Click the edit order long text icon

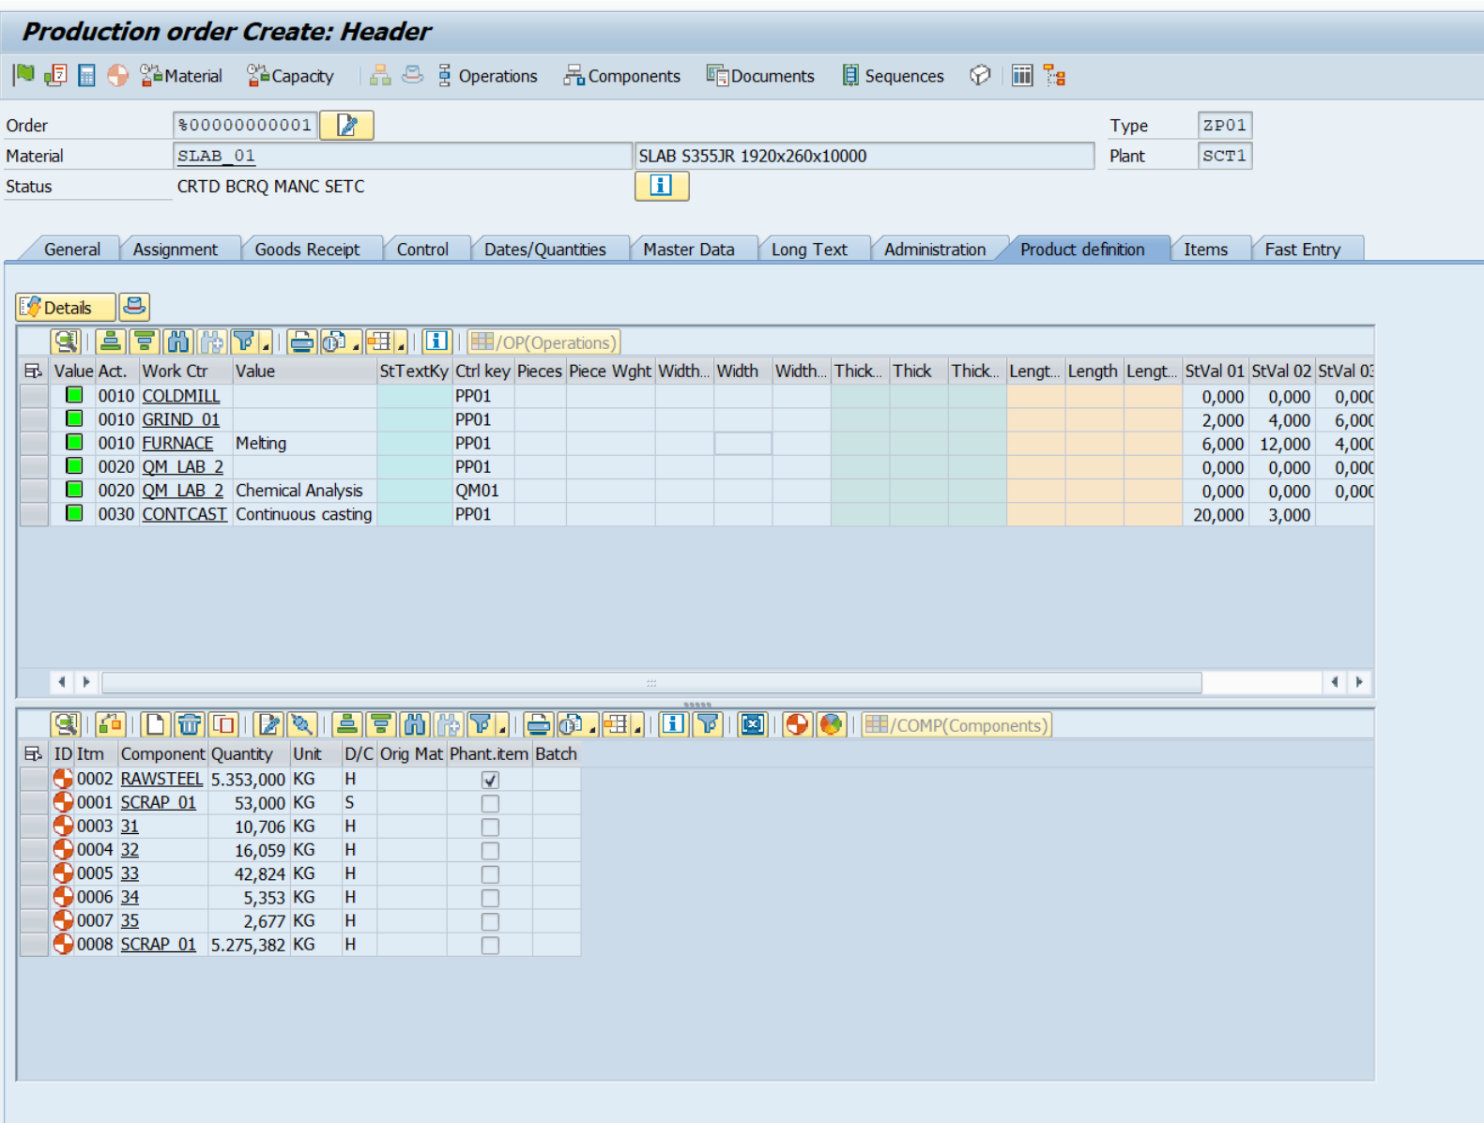point(346,125)
